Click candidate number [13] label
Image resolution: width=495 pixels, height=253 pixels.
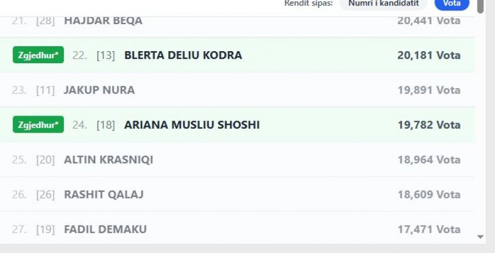click(106, 56)
